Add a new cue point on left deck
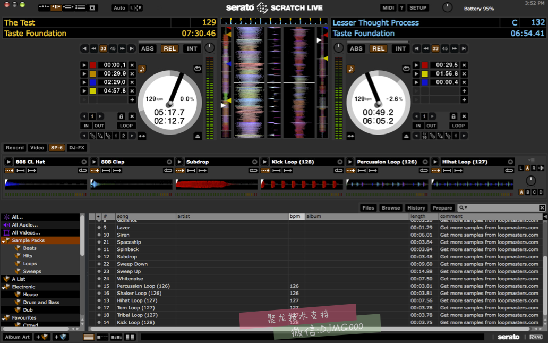Viewport: 548px width, 343px height. pyautogui.click(x=132, y=99)
